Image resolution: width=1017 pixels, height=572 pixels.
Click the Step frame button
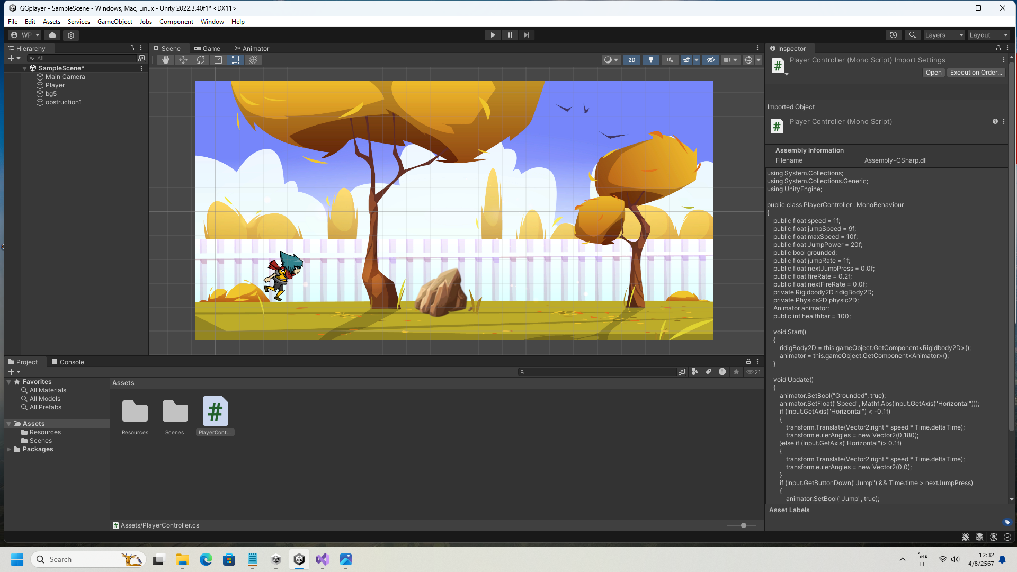[x=526, y=35]
